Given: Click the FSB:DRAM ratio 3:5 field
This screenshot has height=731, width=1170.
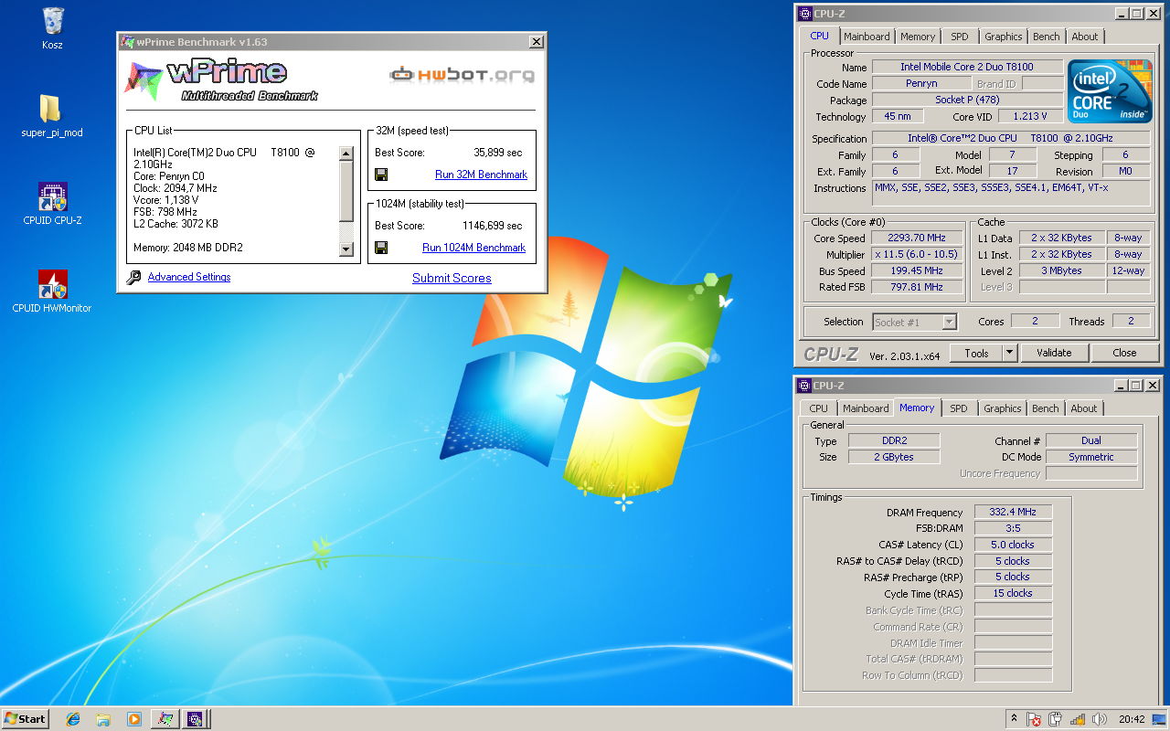Looking at the screenshot, I should click(x=1013, y=528).
